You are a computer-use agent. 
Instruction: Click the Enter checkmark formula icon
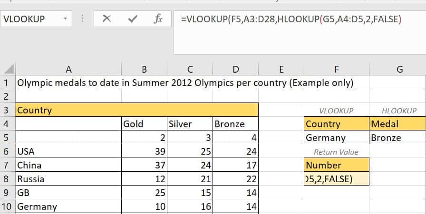point(133,19)
